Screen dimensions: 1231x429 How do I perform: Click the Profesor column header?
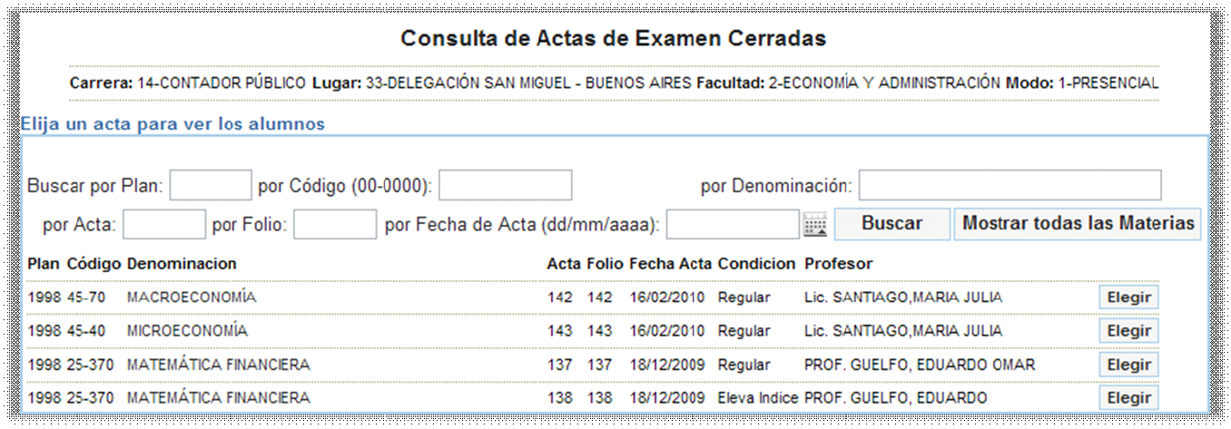(x=838, y=264)
